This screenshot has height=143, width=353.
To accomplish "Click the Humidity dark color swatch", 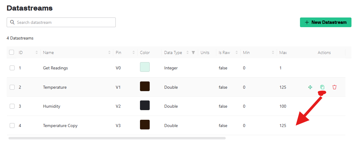I will point(145,105).
